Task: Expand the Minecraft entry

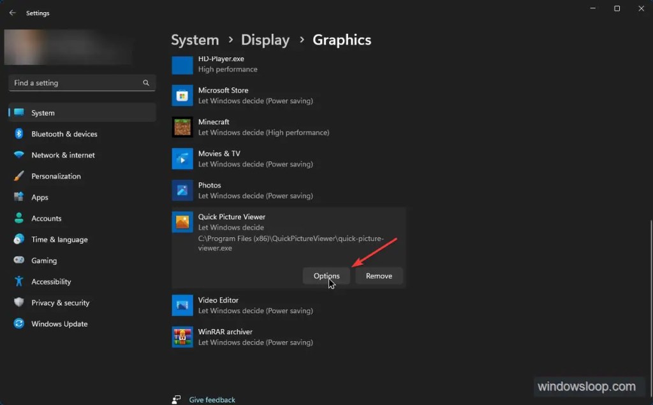Action: coord(289,127)
